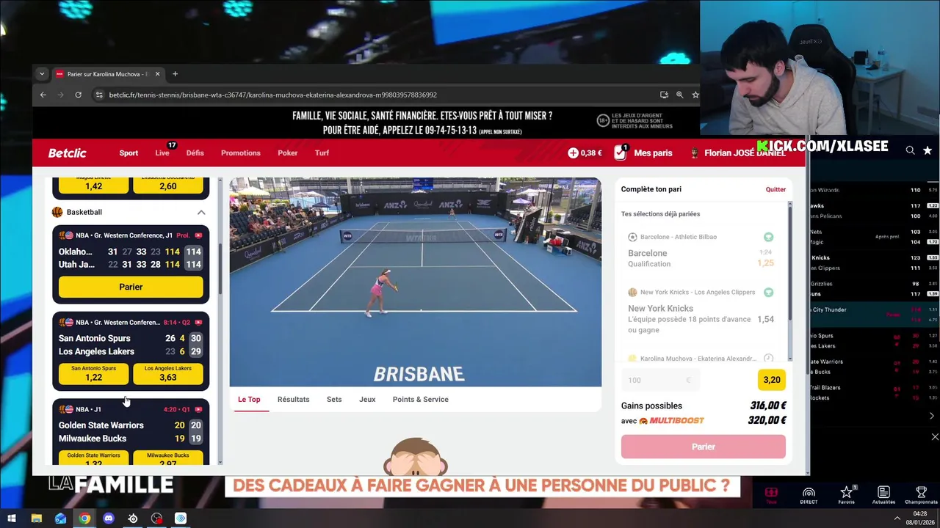This screenshot has height=528, width=940.
Task: Click the pink Parier button in bet slip
Action: pyautogui.click(x=703, y=447)
